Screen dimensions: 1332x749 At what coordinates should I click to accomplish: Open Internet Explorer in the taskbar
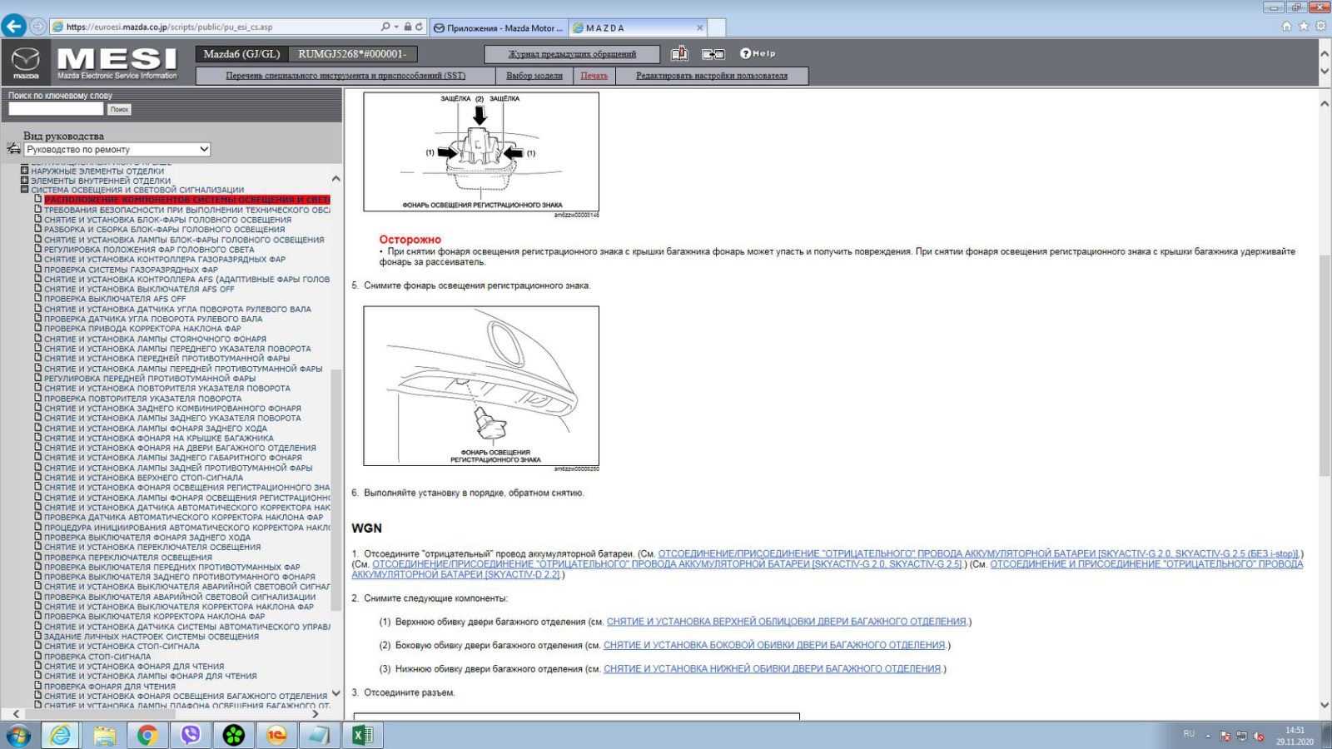pos(61,736)
